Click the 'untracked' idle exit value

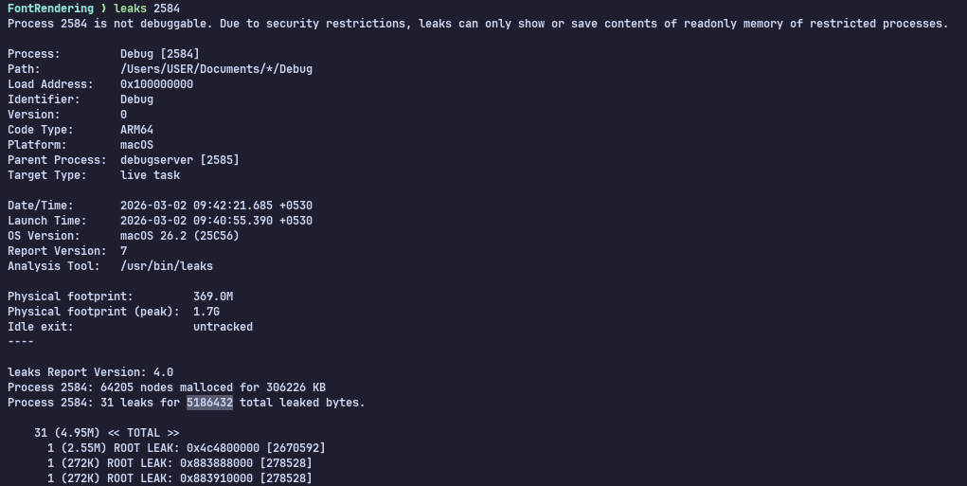(223, 327)
